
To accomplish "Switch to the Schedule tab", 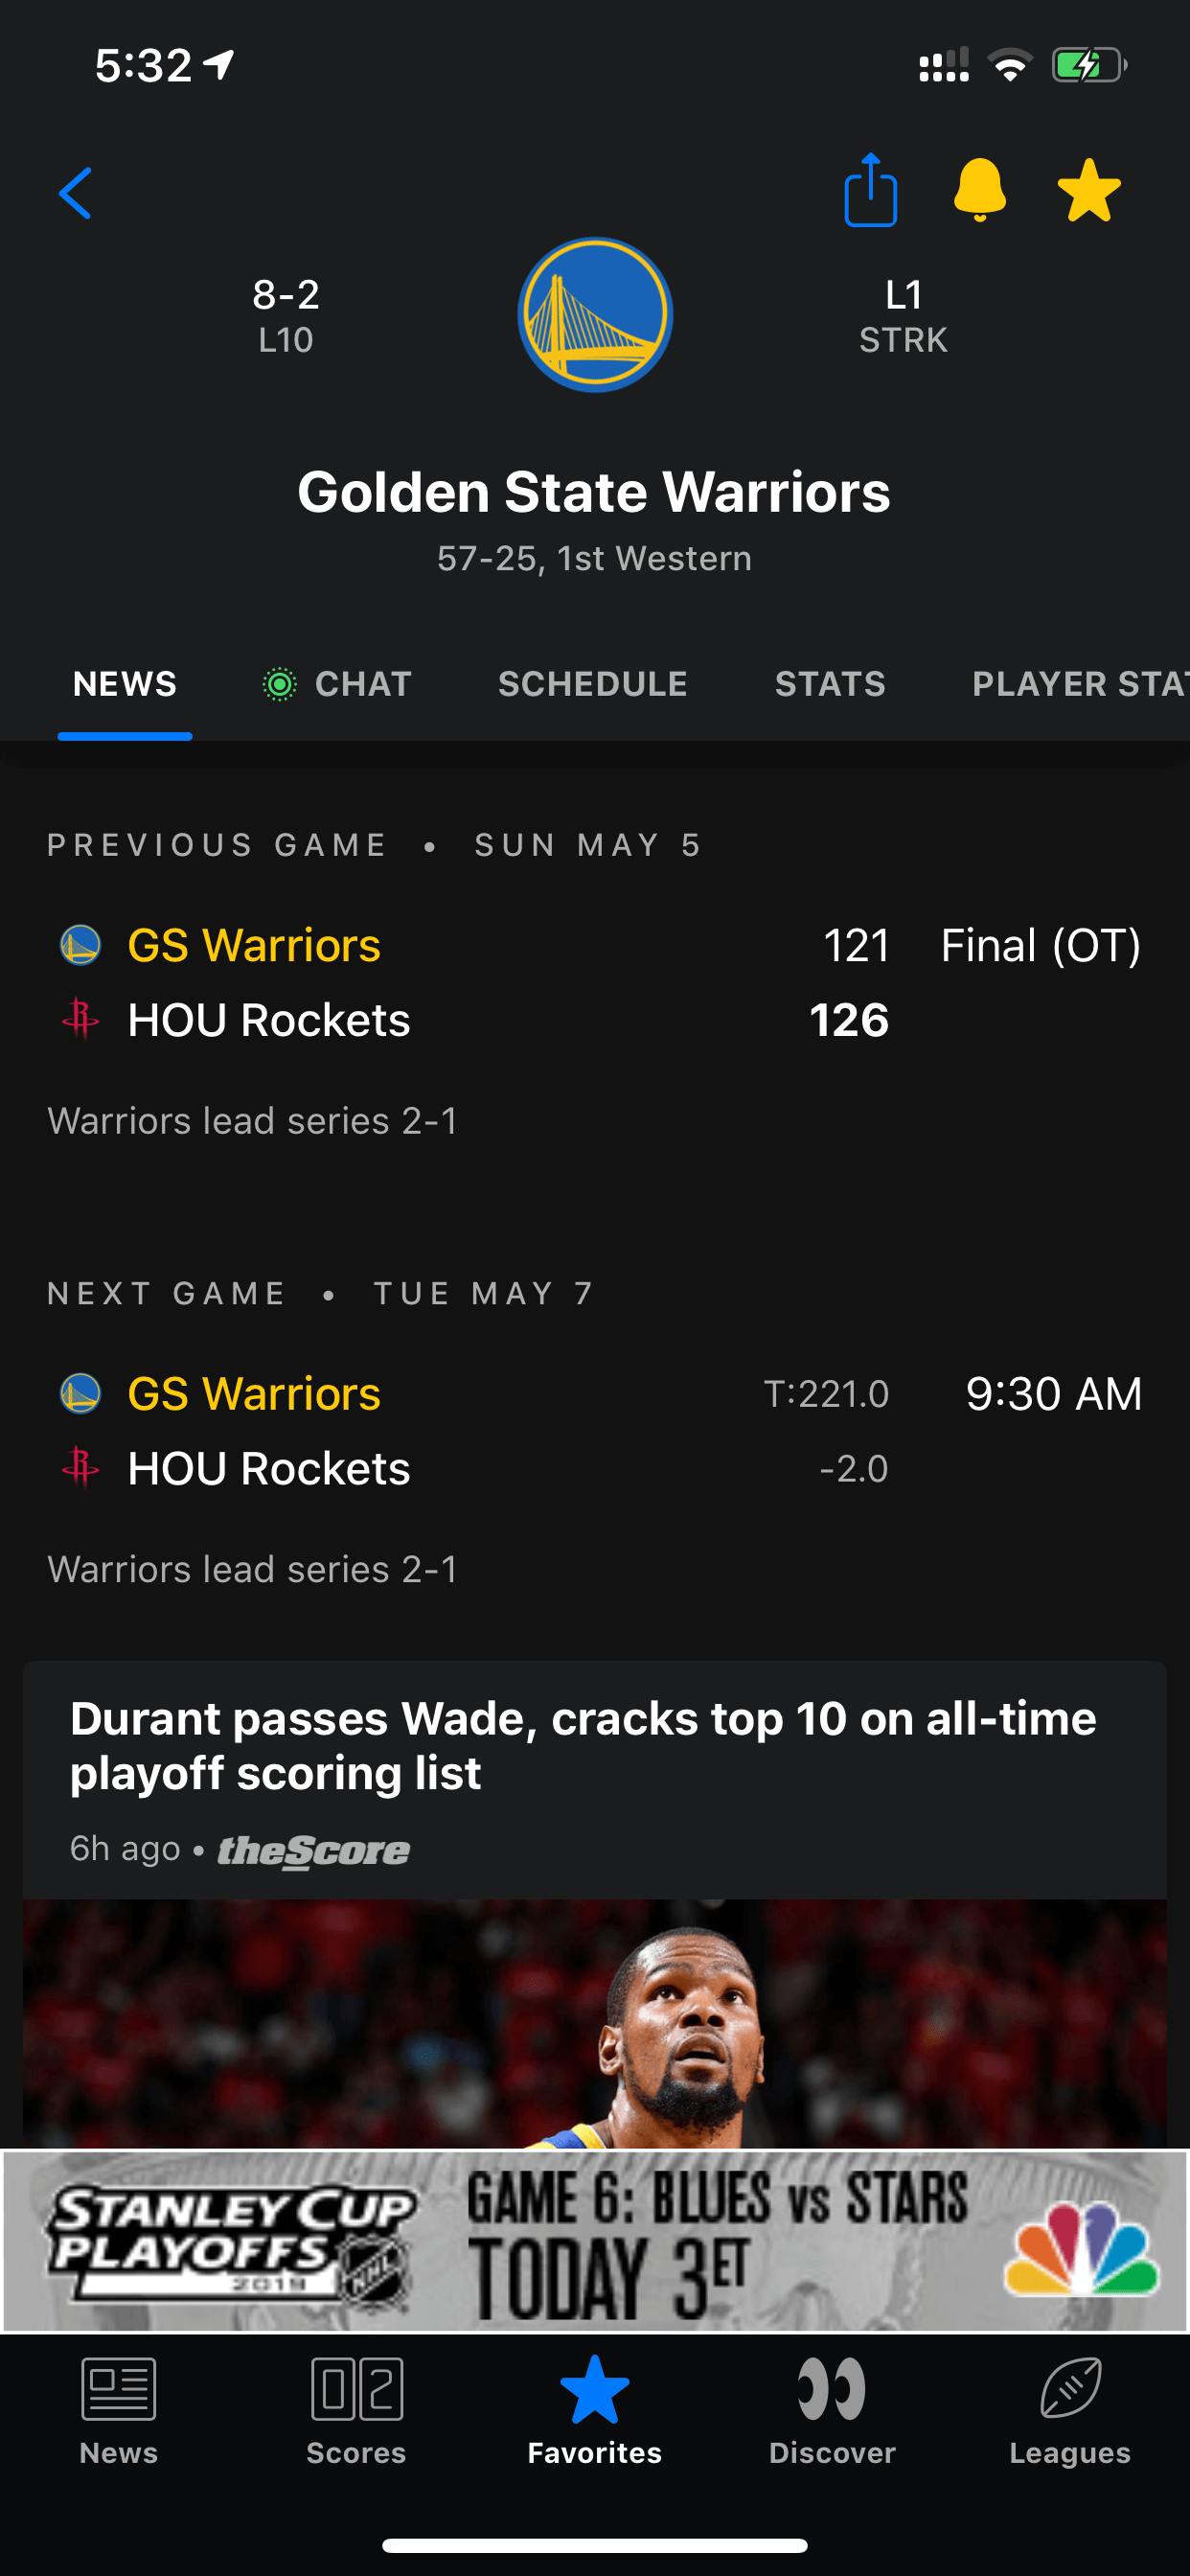I will [x=593, y=684].
